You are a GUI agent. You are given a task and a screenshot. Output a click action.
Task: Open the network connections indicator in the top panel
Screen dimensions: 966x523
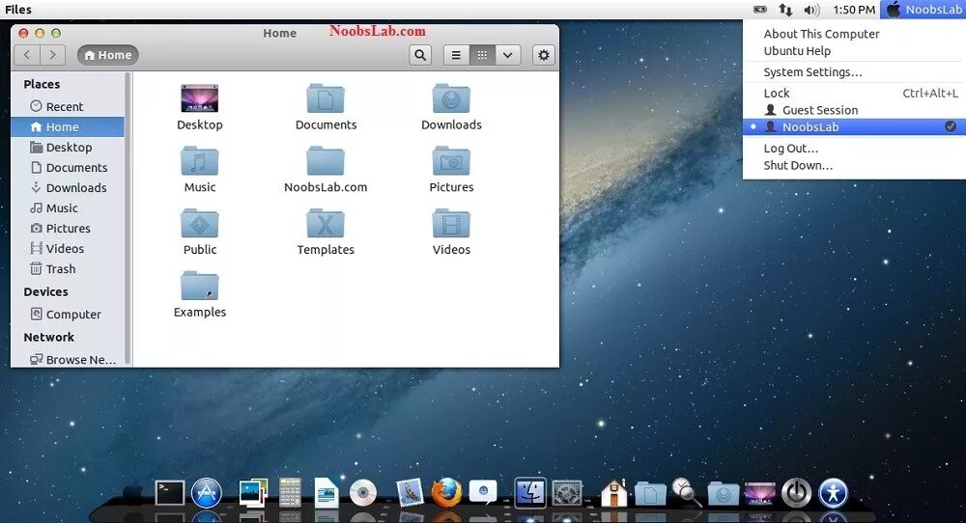785,10
